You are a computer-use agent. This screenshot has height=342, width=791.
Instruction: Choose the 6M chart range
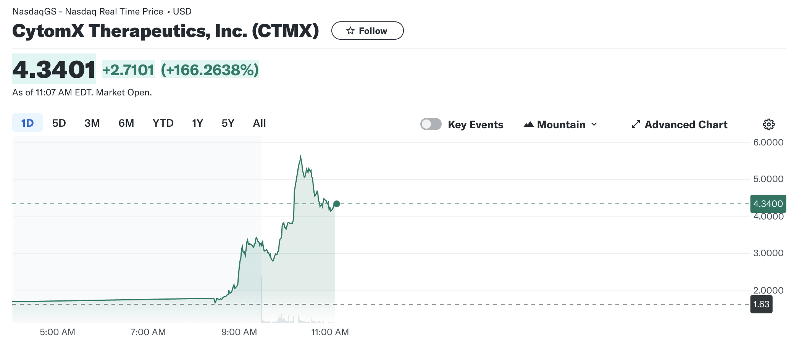[x=126, y=123]
